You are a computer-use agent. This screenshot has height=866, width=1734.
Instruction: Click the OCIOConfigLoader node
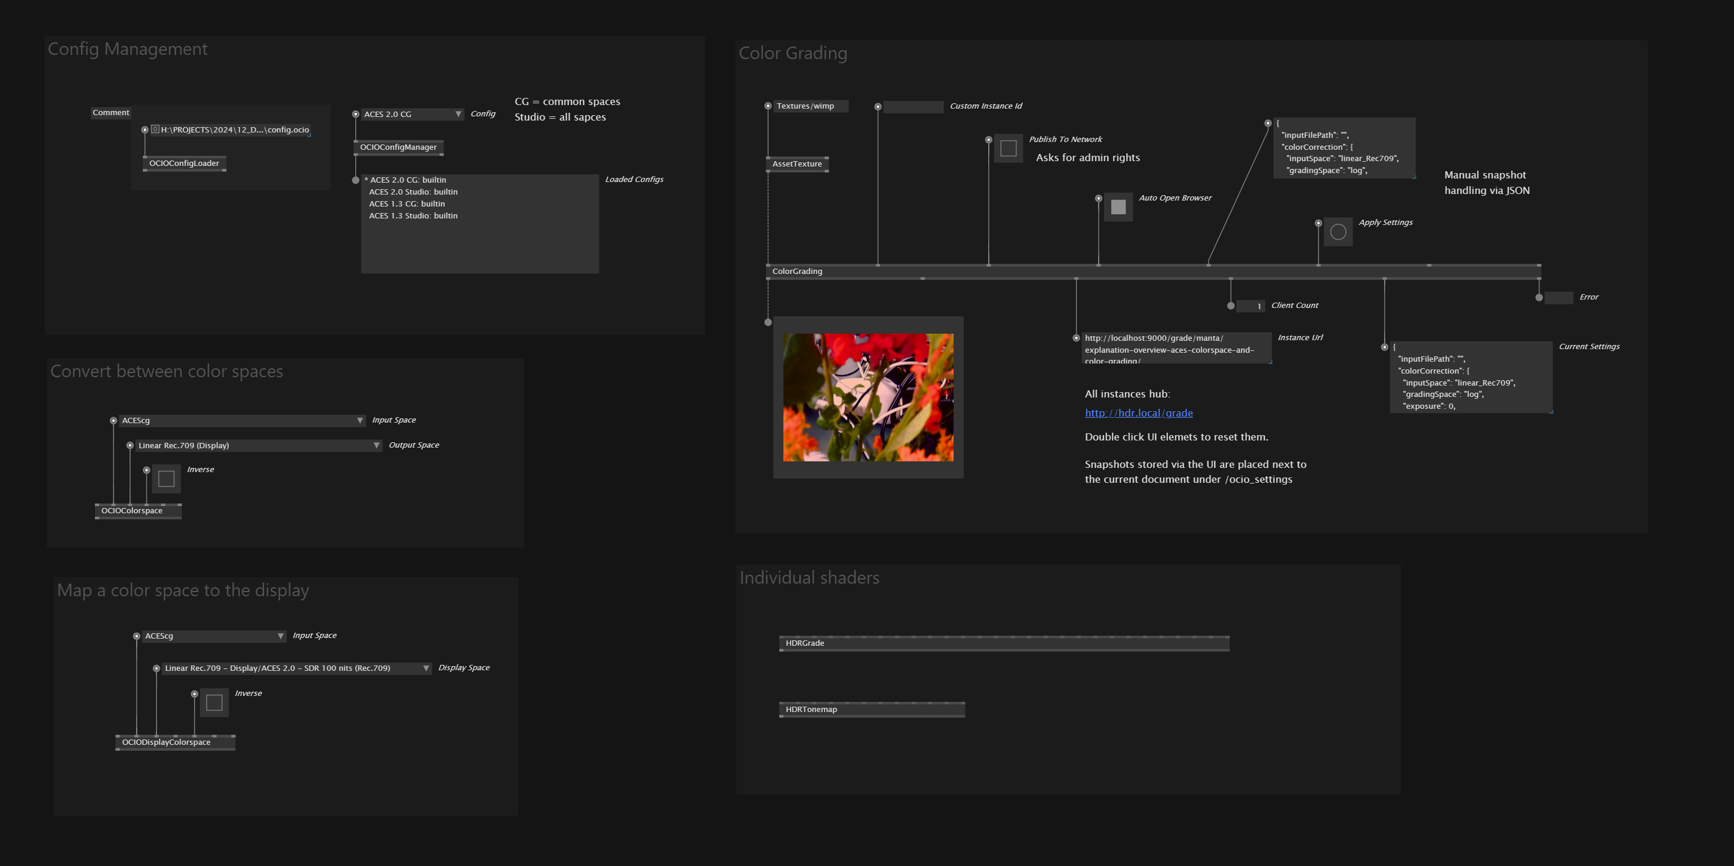click(184, 164)
